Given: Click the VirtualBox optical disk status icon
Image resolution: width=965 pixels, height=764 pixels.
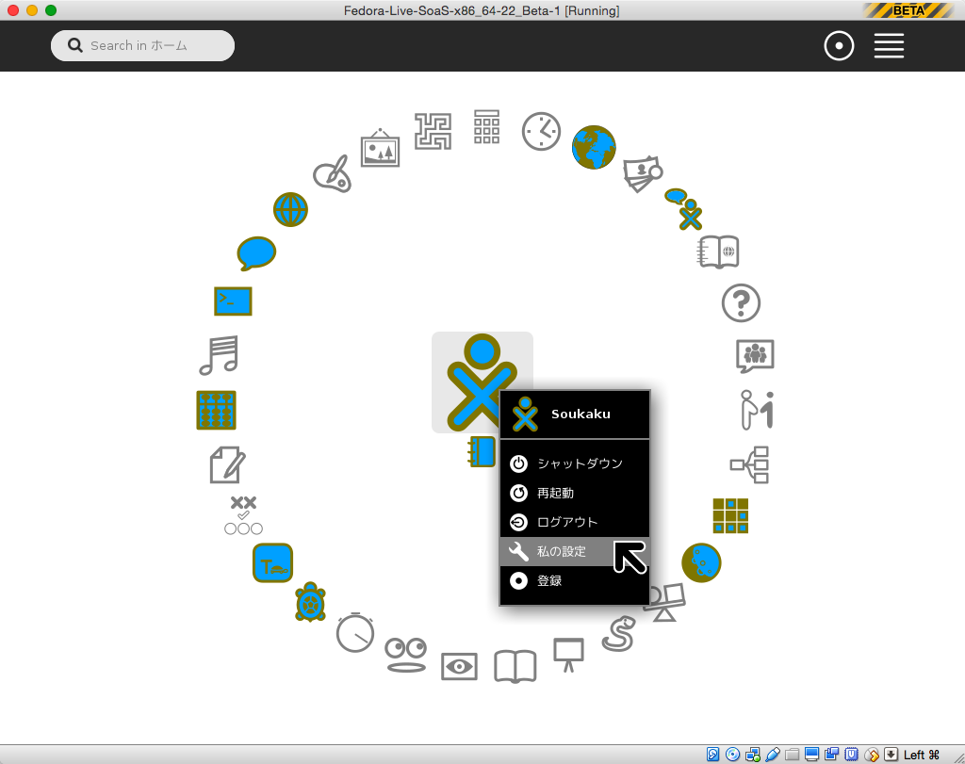Looking at the screenshot, I should (732, 755).
